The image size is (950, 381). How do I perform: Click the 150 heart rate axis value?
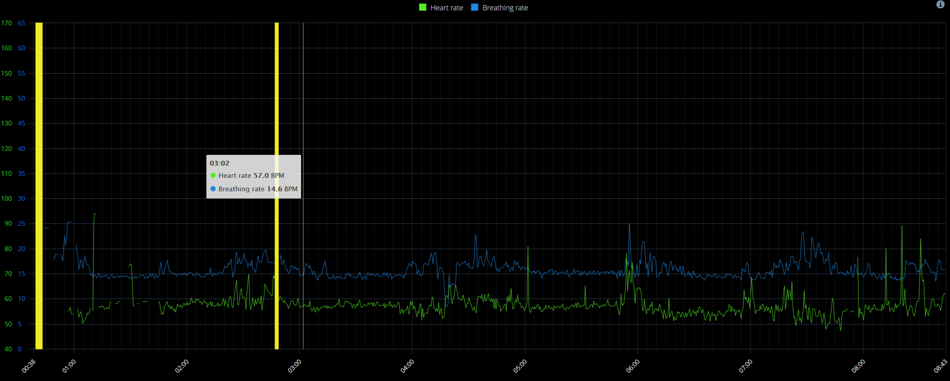coord(6,73)
